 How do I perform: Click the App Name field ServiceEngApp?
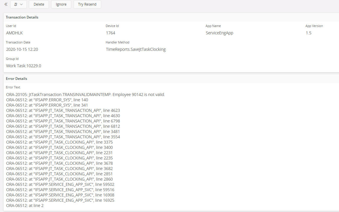(x=219, y=33)
